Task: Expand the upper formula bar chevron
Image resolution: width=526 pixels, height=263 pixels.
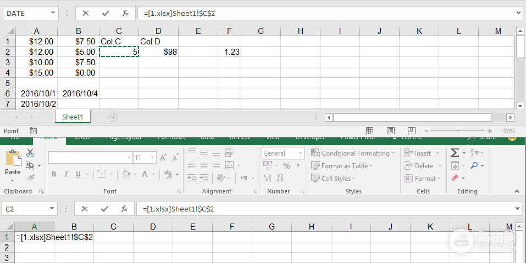Action: click(x=519, y=13)
